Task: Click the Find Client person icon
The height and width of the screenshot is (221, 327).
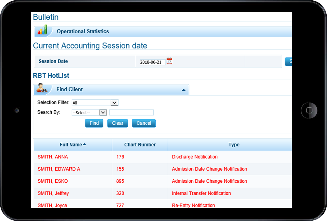Action: tap(42, 88)
